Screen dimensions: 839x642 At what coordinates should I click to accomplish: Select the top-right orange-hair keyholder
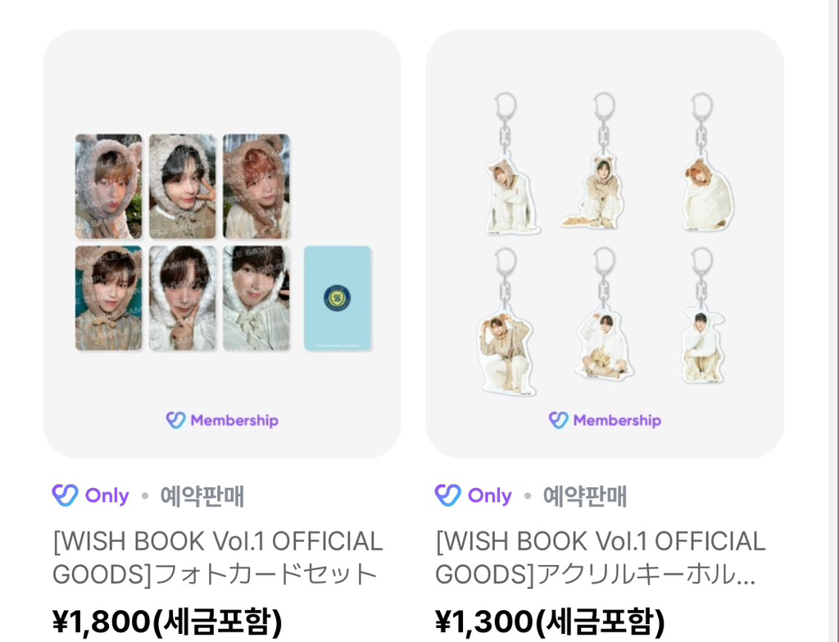[x=706, y=162]
